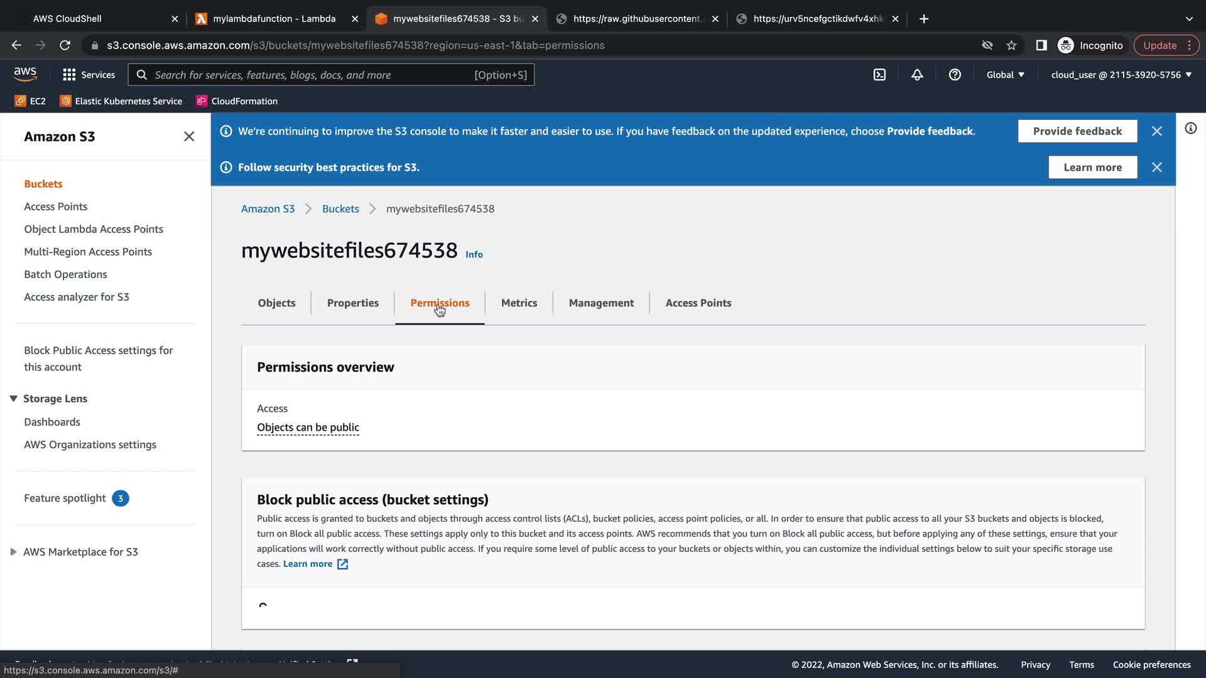The image size is (1206, 678).
Task: Dismiss the security best practices banner
Action: (1156, 168)
